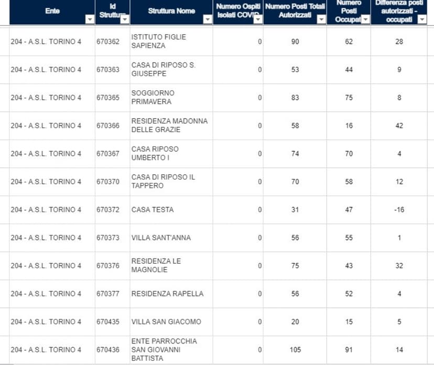Click the difference value 42 cell
This screenshot has height=365, width=434.
399,126
